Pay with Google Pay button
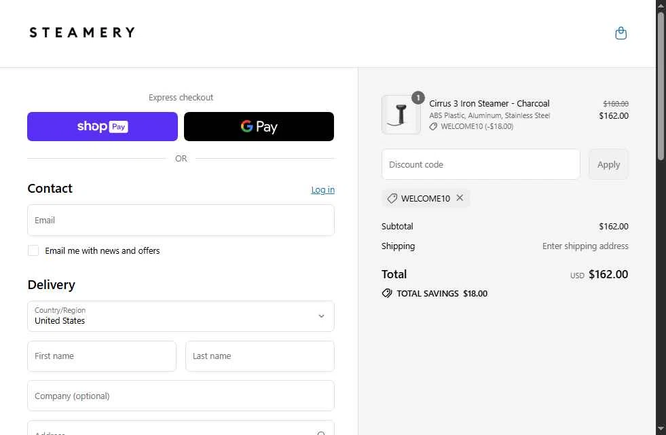The image size is (666, 435). (259, 126)
